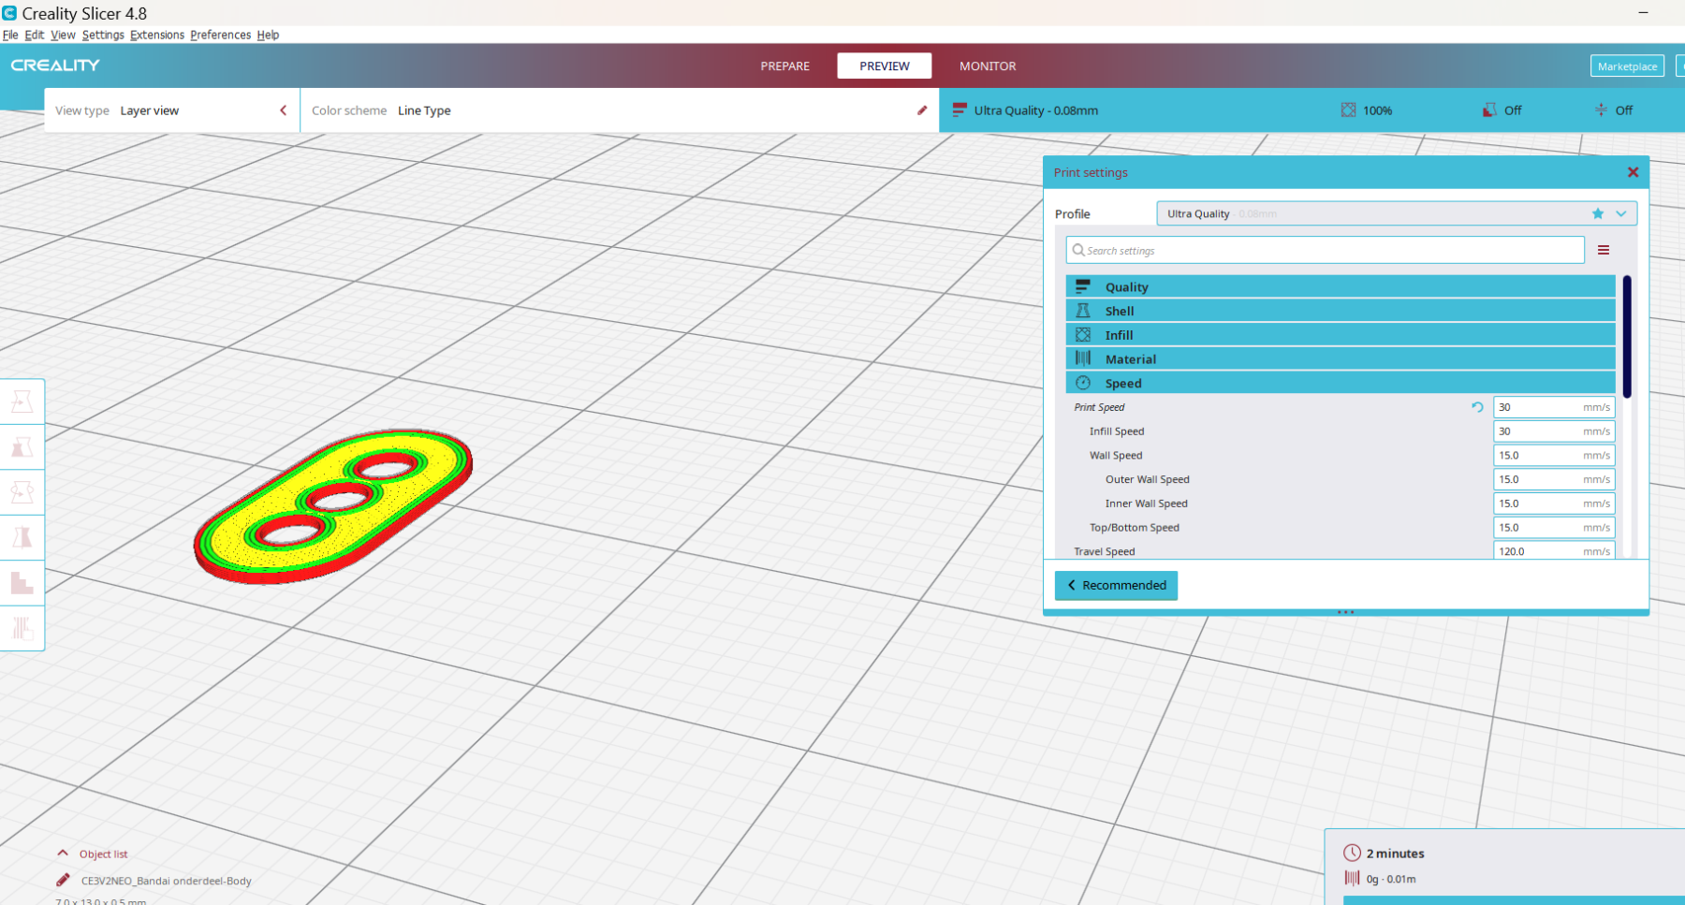Image resolution: width=1685 pixels, height=905 pixels.
Task: Select the Scale tool in left toolbar
Action: [x=22, y=447]
